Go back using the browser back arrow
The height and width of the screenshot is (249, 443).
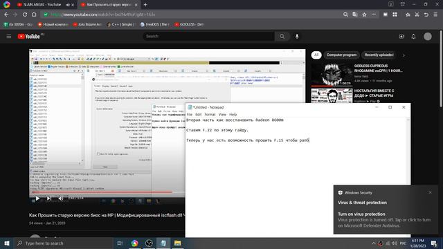pyautogui.click(x=6, y=15)
